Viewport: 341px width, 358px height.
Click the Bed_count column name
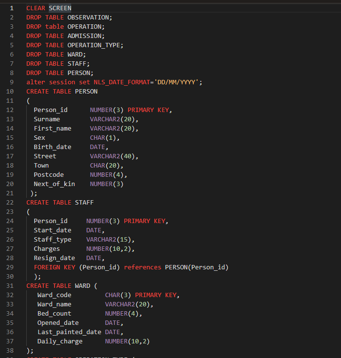pyautogui.click(x=55, y=314)
